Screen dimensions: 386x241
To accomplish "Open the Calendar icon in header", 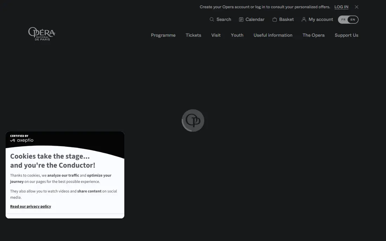I will pyautogui.click(x=241, y=19).
